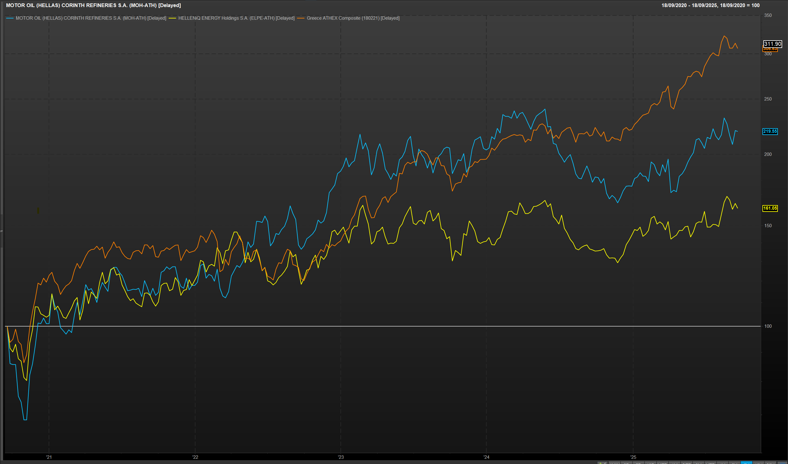Select the Greece ATHEX Composite legend entry

point(353,18)
